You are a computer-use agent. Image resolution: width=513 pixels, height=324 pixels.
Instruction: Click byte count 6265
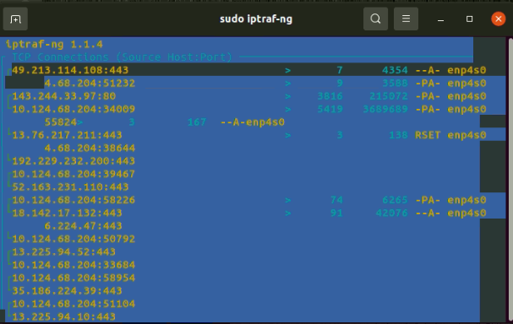pyautogui.click(x=396, y=200)
